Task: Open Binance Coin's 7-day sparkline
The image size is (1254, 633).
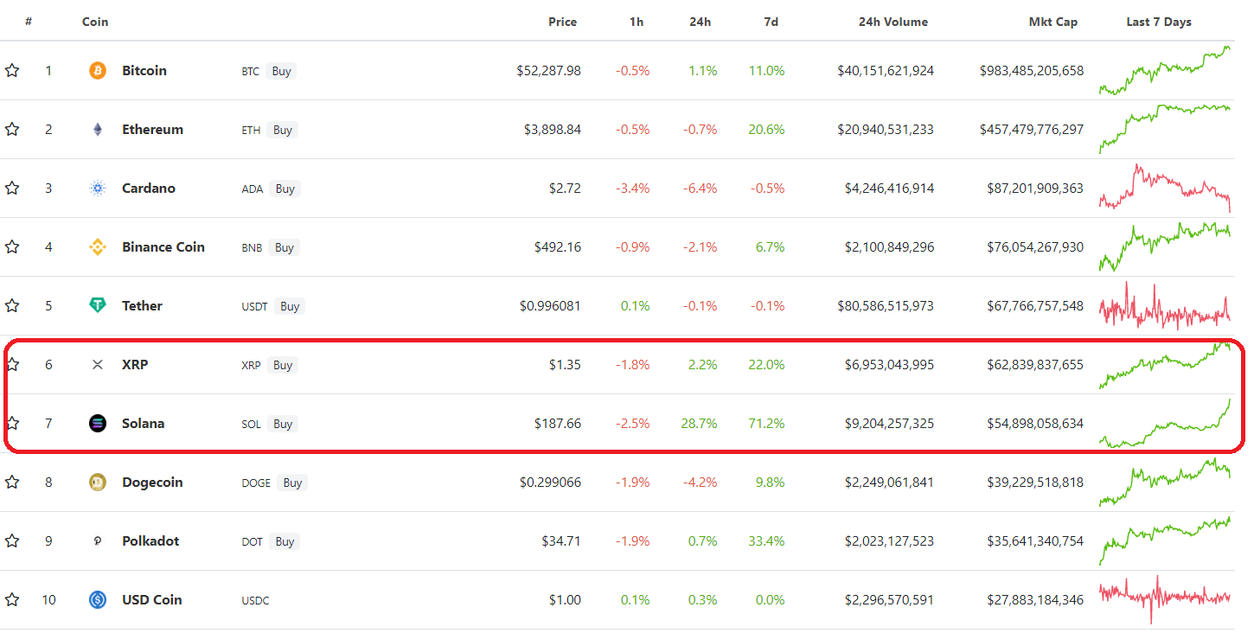Action: (1165, 246)
